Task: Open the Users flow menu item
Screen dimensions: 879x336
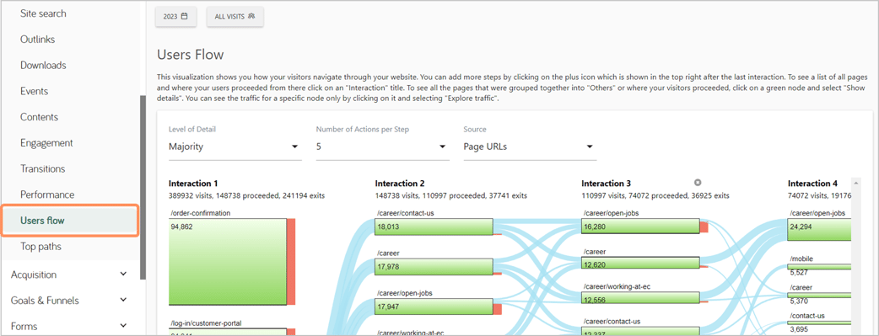Action: [70, 221]
